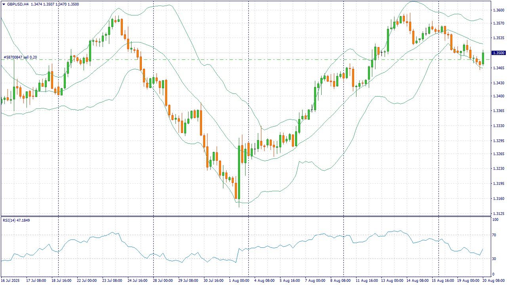Click the 23 Jul 08:00 time label
The width and height of the screenshot is (507, 285).
(x=112, y=281)
